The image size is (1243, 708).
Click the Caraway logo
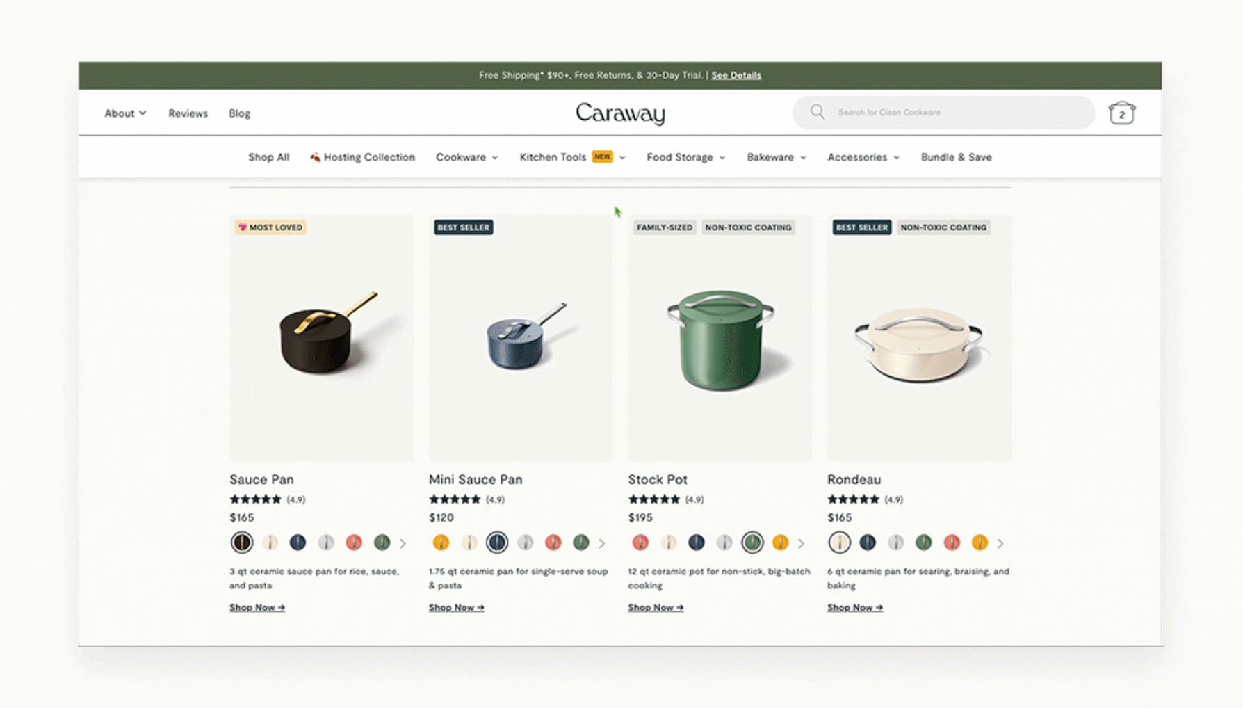(x=620, y=113)
